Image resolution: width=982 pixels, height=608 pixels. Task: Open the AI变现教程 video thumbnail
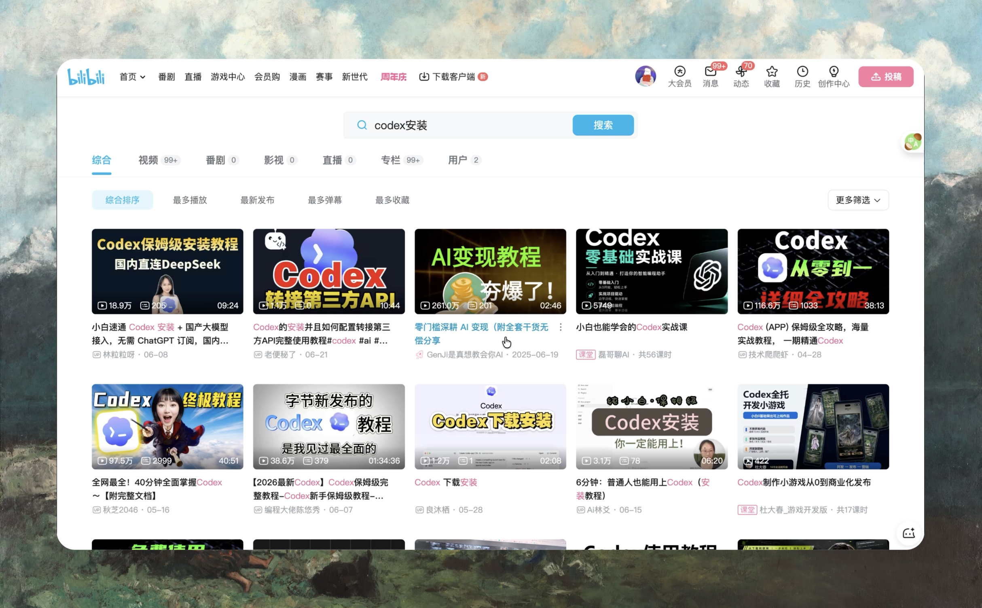(x=490, y=271)
